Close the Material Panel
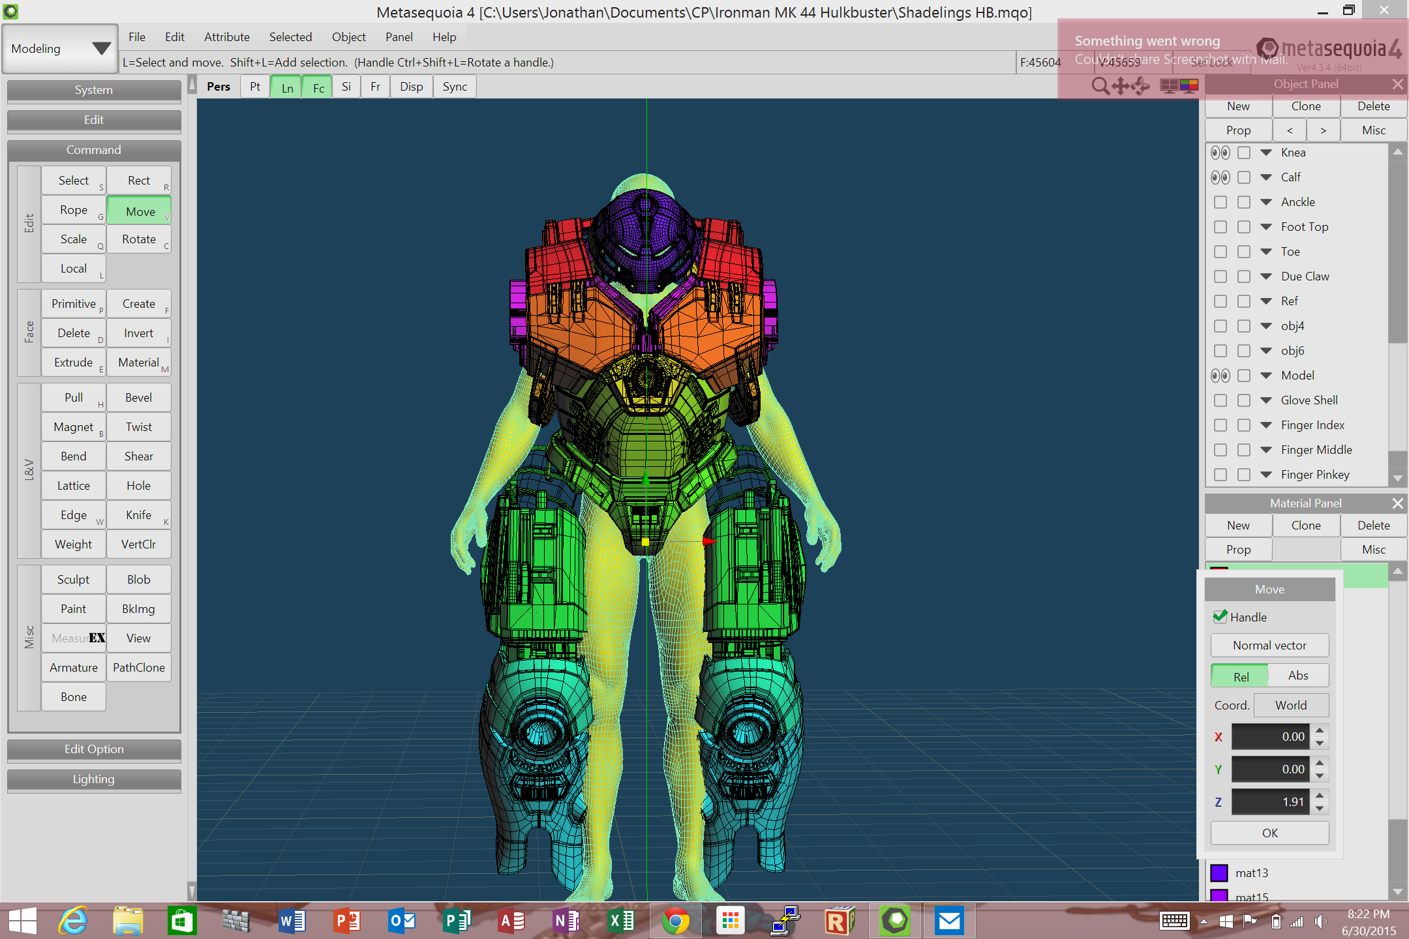 click(x=1397, y=503)
